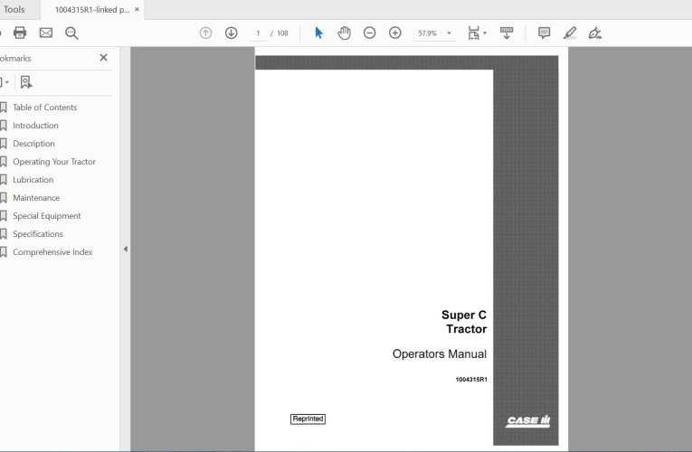The height and width of the screenshot is (452, 692).
Task: Send file by email envelope icon
Action: tap(46, 33)
